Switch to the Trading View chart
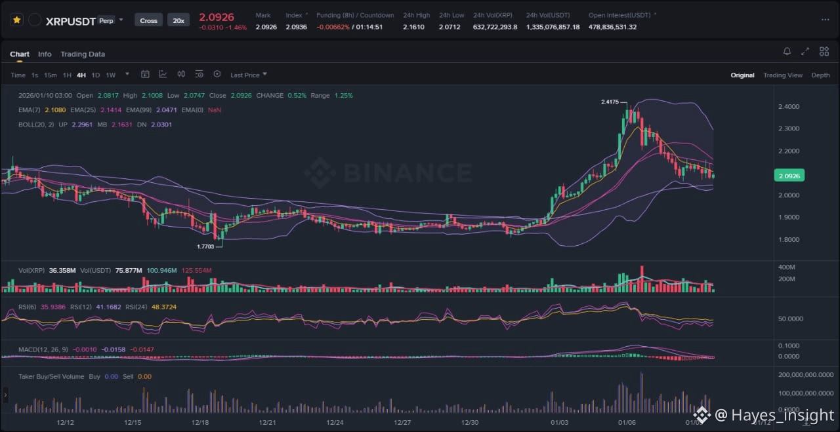 [x=783, y=75]
